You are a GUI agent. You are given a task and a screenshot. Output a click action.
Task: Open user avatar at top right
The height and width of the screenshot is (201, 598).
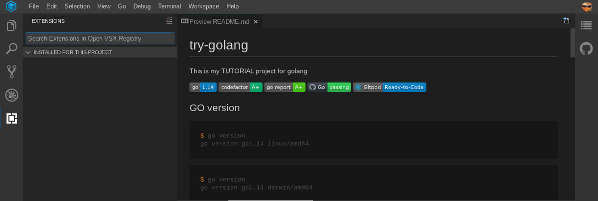[586, 6]
